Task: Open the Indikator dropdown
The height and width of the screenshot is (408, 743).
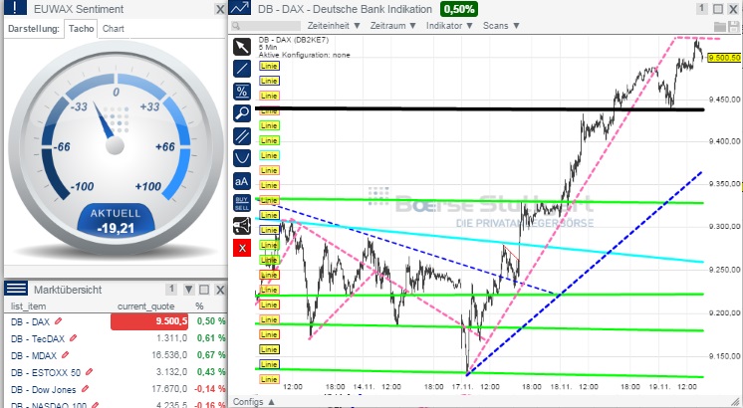Action: (x=450, y=26)
